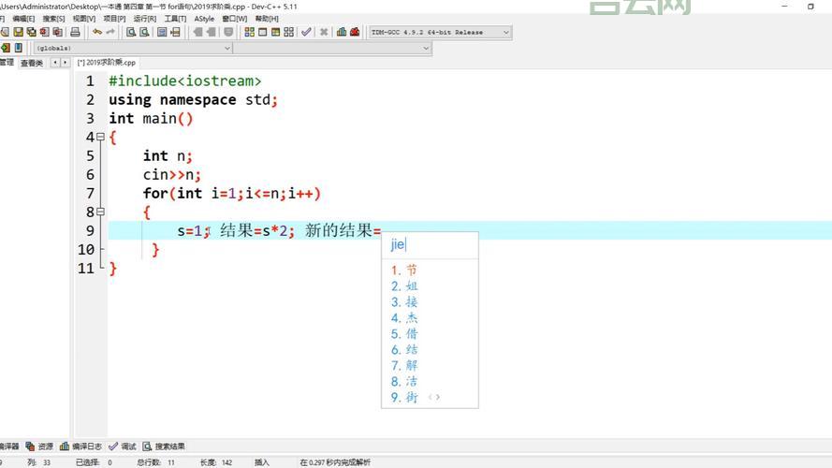Collapse the for-loop fold at line 8

[x=100, y=212]
